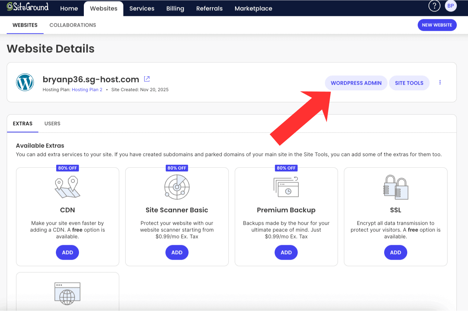The width and height of the screenshot is (468, 311).
Task: Open the BP user avatar menu
Action: click(x=451, y=6)
